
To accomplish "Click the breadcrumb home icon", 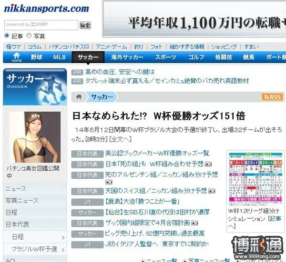I will tap(79, 97).
